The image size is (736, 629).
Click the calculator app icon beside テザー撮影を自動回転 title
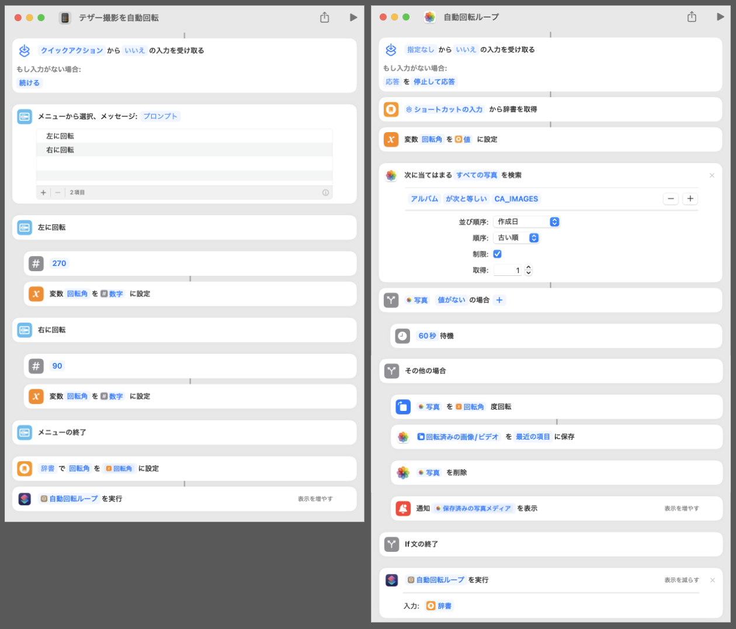click(x=65, y=18)
